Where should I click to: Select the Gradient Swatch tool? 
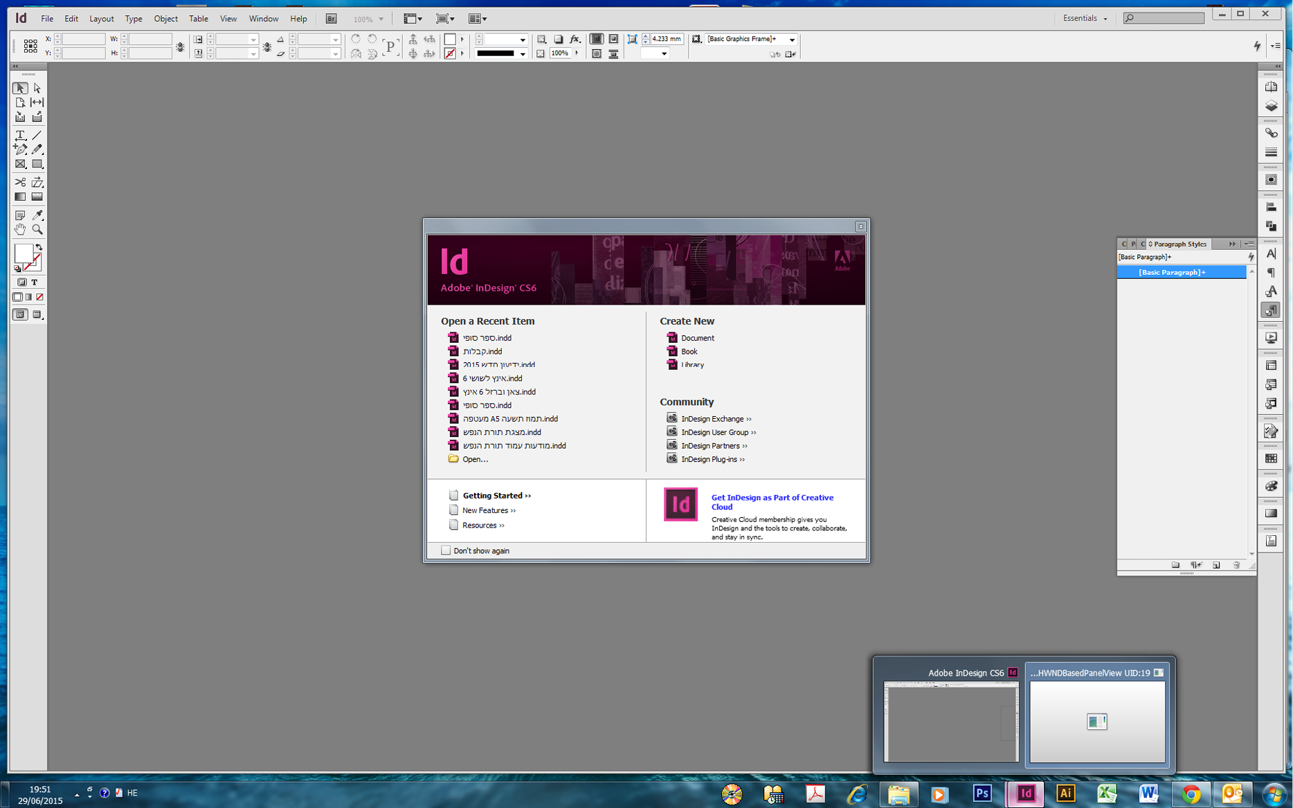point(20,197)
